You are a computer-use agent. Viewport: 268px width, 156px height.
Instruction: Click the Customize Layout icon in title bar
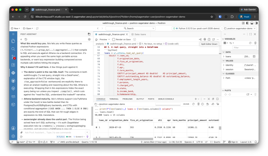pyautogui.click(x=243, y=23)
